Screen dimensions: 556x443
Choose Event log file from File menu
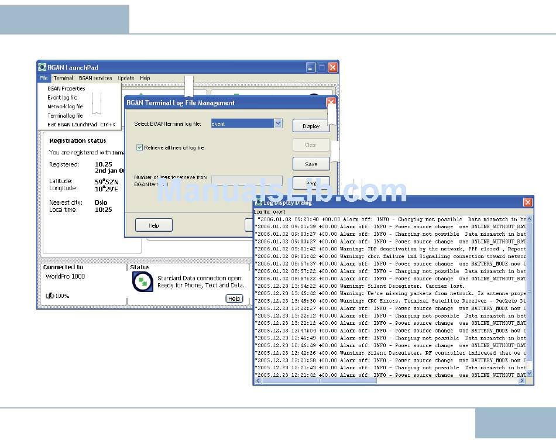(62, 98)
